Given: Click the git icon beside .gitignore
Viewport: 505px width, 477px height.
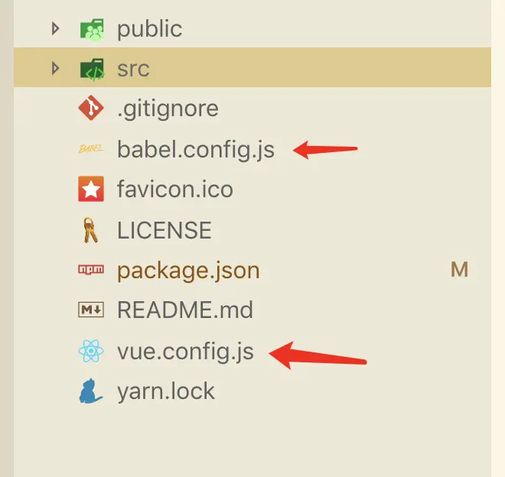Looking at the screenshot, I should 91,109.
